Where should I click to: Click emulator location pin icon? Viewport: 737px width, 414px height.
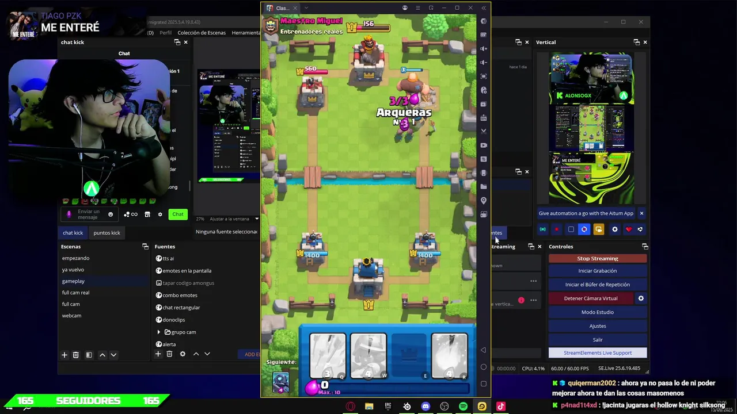[x=484, y=201]
